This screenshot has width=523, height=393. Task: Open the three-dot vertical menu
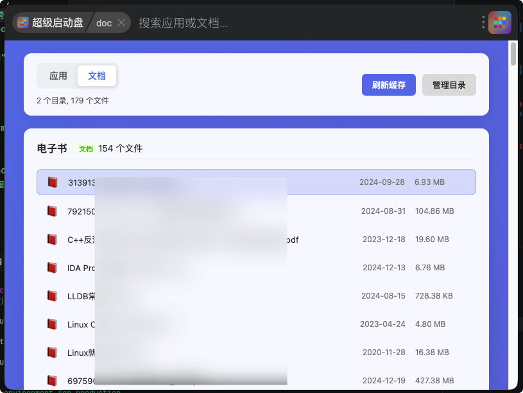coord(483,22)
